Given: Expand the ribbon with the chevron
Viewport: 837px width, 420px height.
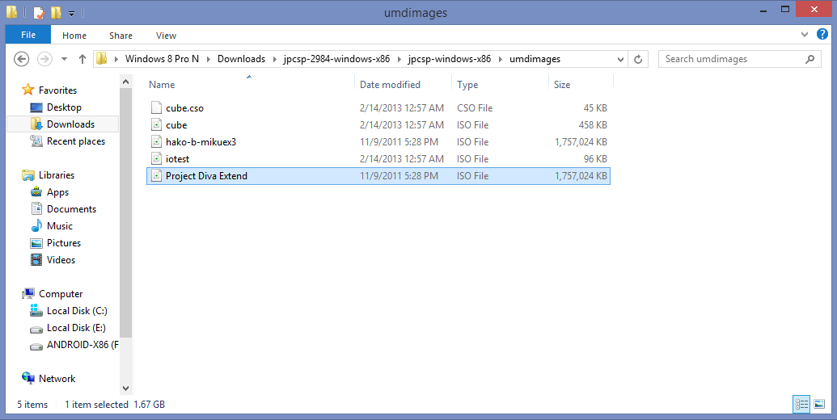Looking at the screenshot, I should (x=805, y=35).
